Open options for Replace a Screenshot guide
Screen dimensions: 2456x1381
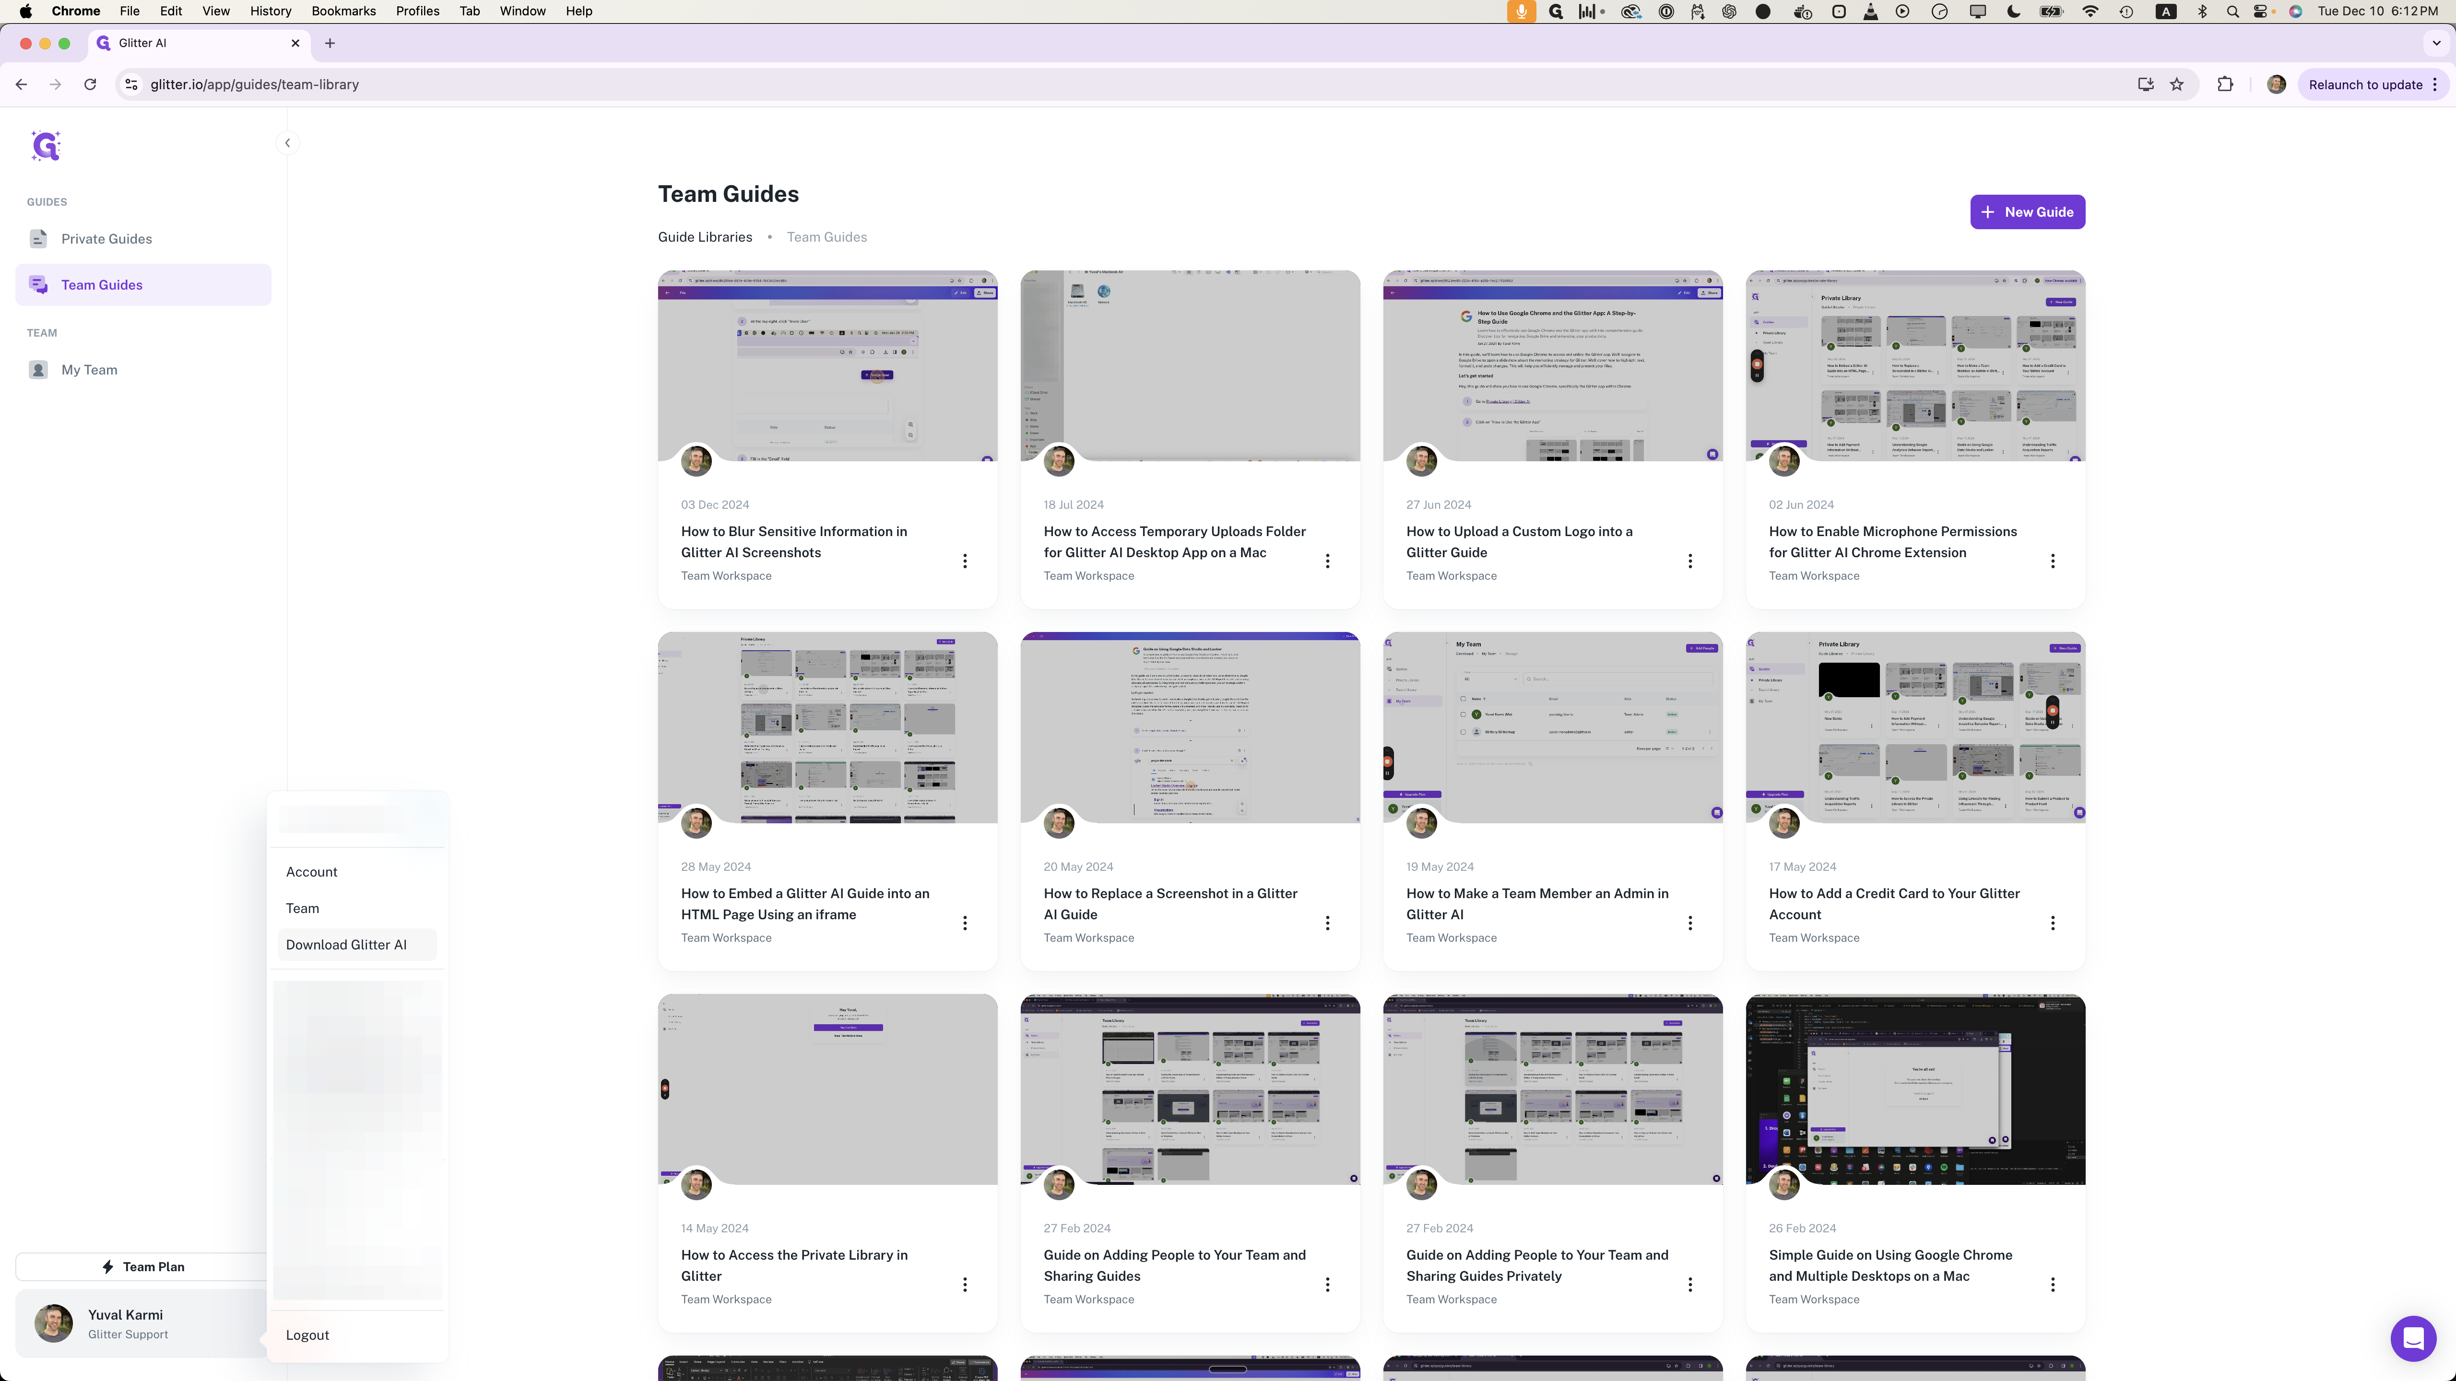point(1327,924)
